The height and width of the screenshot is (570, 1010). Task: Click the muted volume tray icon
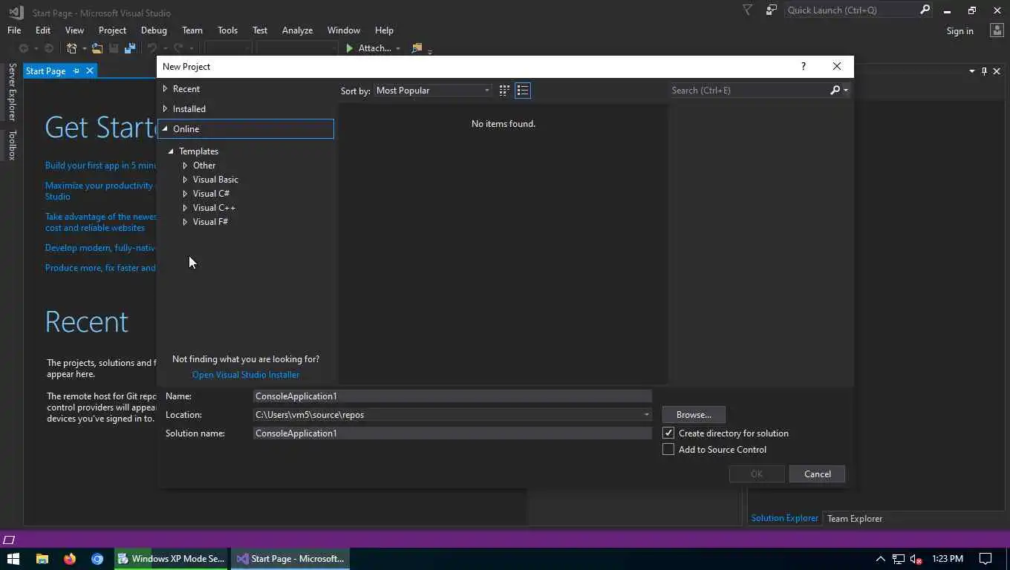click(916, 559)
